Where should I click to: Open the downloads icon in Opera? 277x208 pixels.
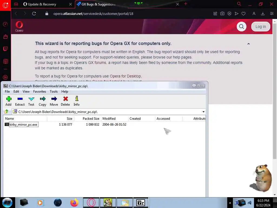point(263,14)
